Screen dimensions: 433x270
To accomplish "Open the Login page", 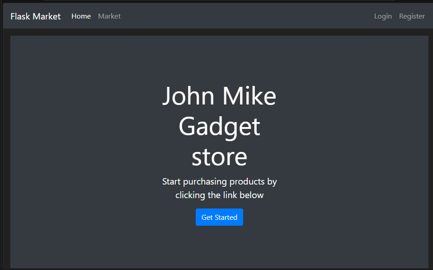I will pyautogui.click(x=383, y=16).
